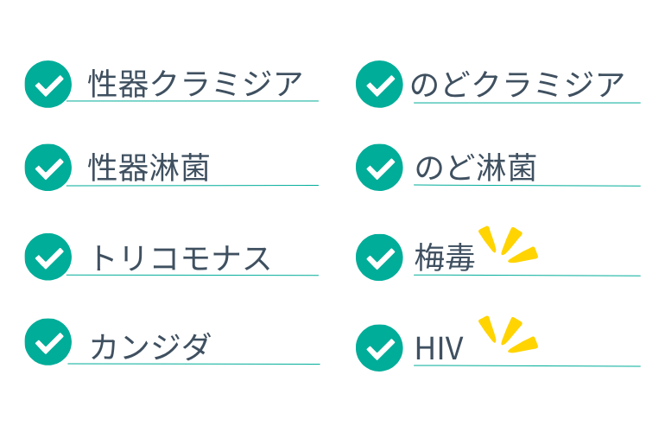This screenshot has width=665, height=432.
Task: Open the トリコモナス item
Action: click(180, 257)
